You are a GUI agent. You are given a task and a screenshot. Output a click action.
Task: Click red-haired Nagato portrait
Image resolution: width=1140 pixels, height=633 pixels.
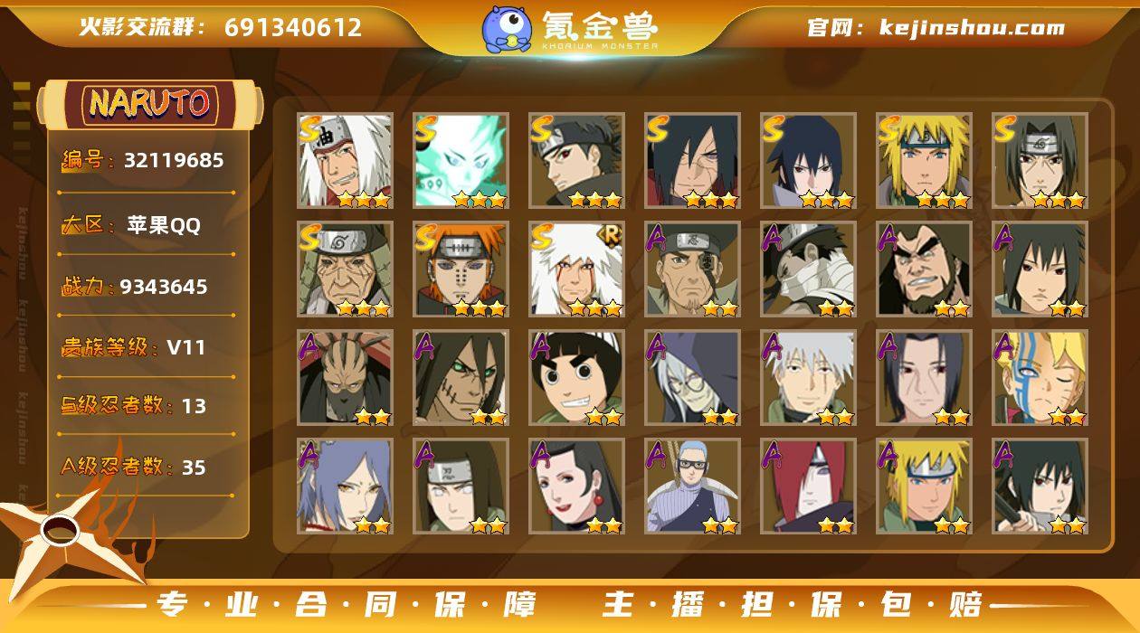click(808, 487)
